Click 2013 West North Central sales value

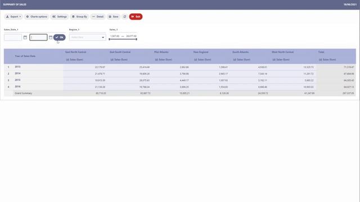tap(308, 67)
